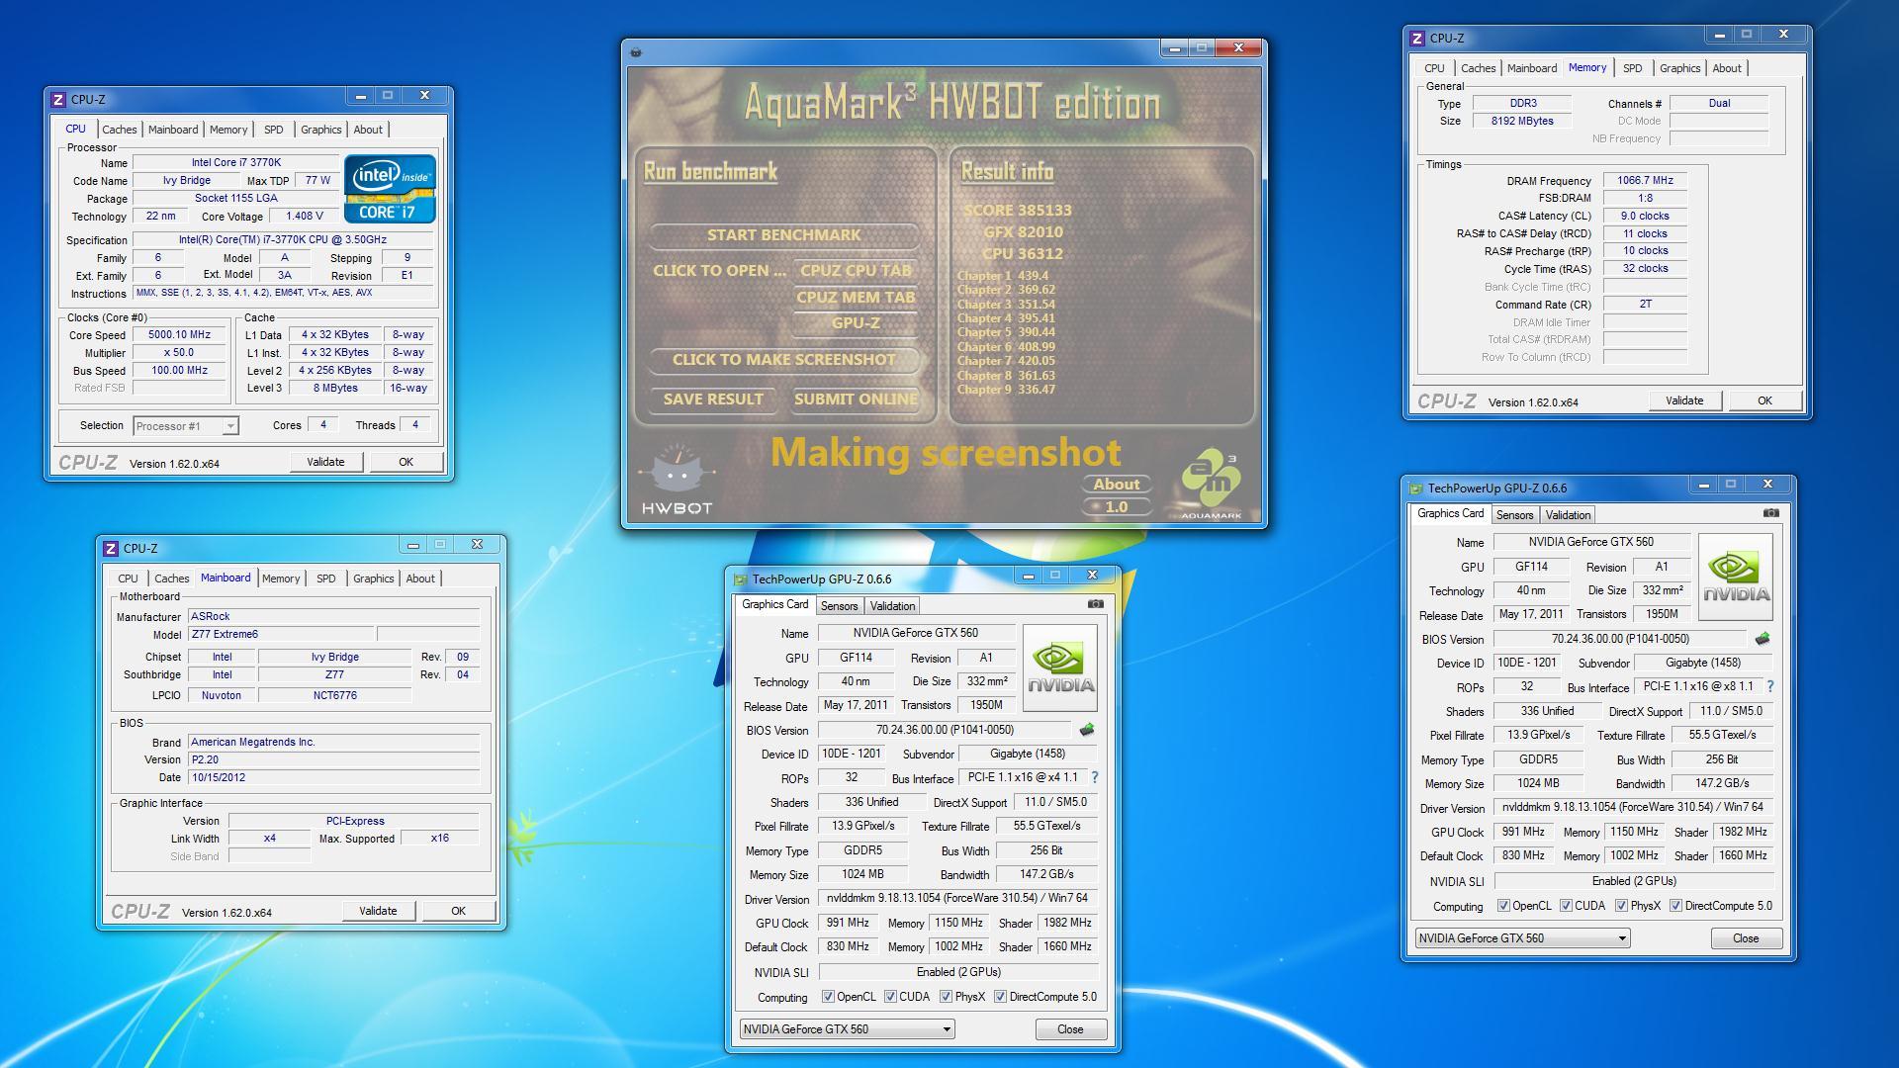Open GPU selector dropdown in right GPU-Z

pyautogui.click(x=1522, y=938)
